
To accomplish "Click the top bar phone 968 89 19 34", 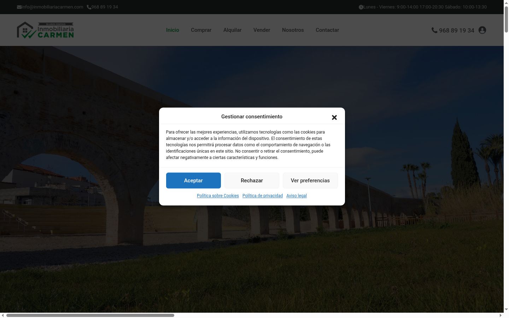I will point(103,7).
